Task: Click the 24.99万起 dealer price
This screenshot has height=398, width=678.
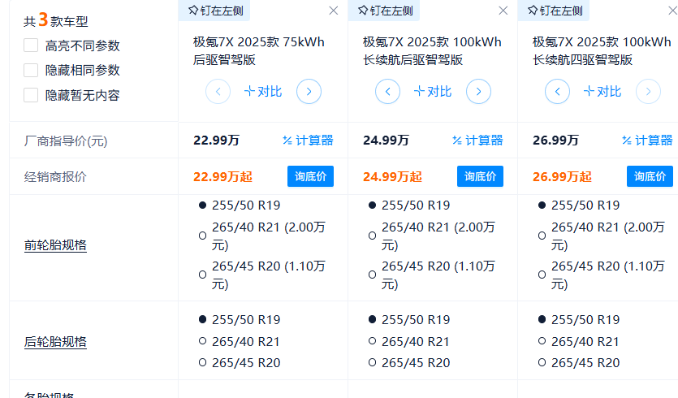Action: click(392, 176)
